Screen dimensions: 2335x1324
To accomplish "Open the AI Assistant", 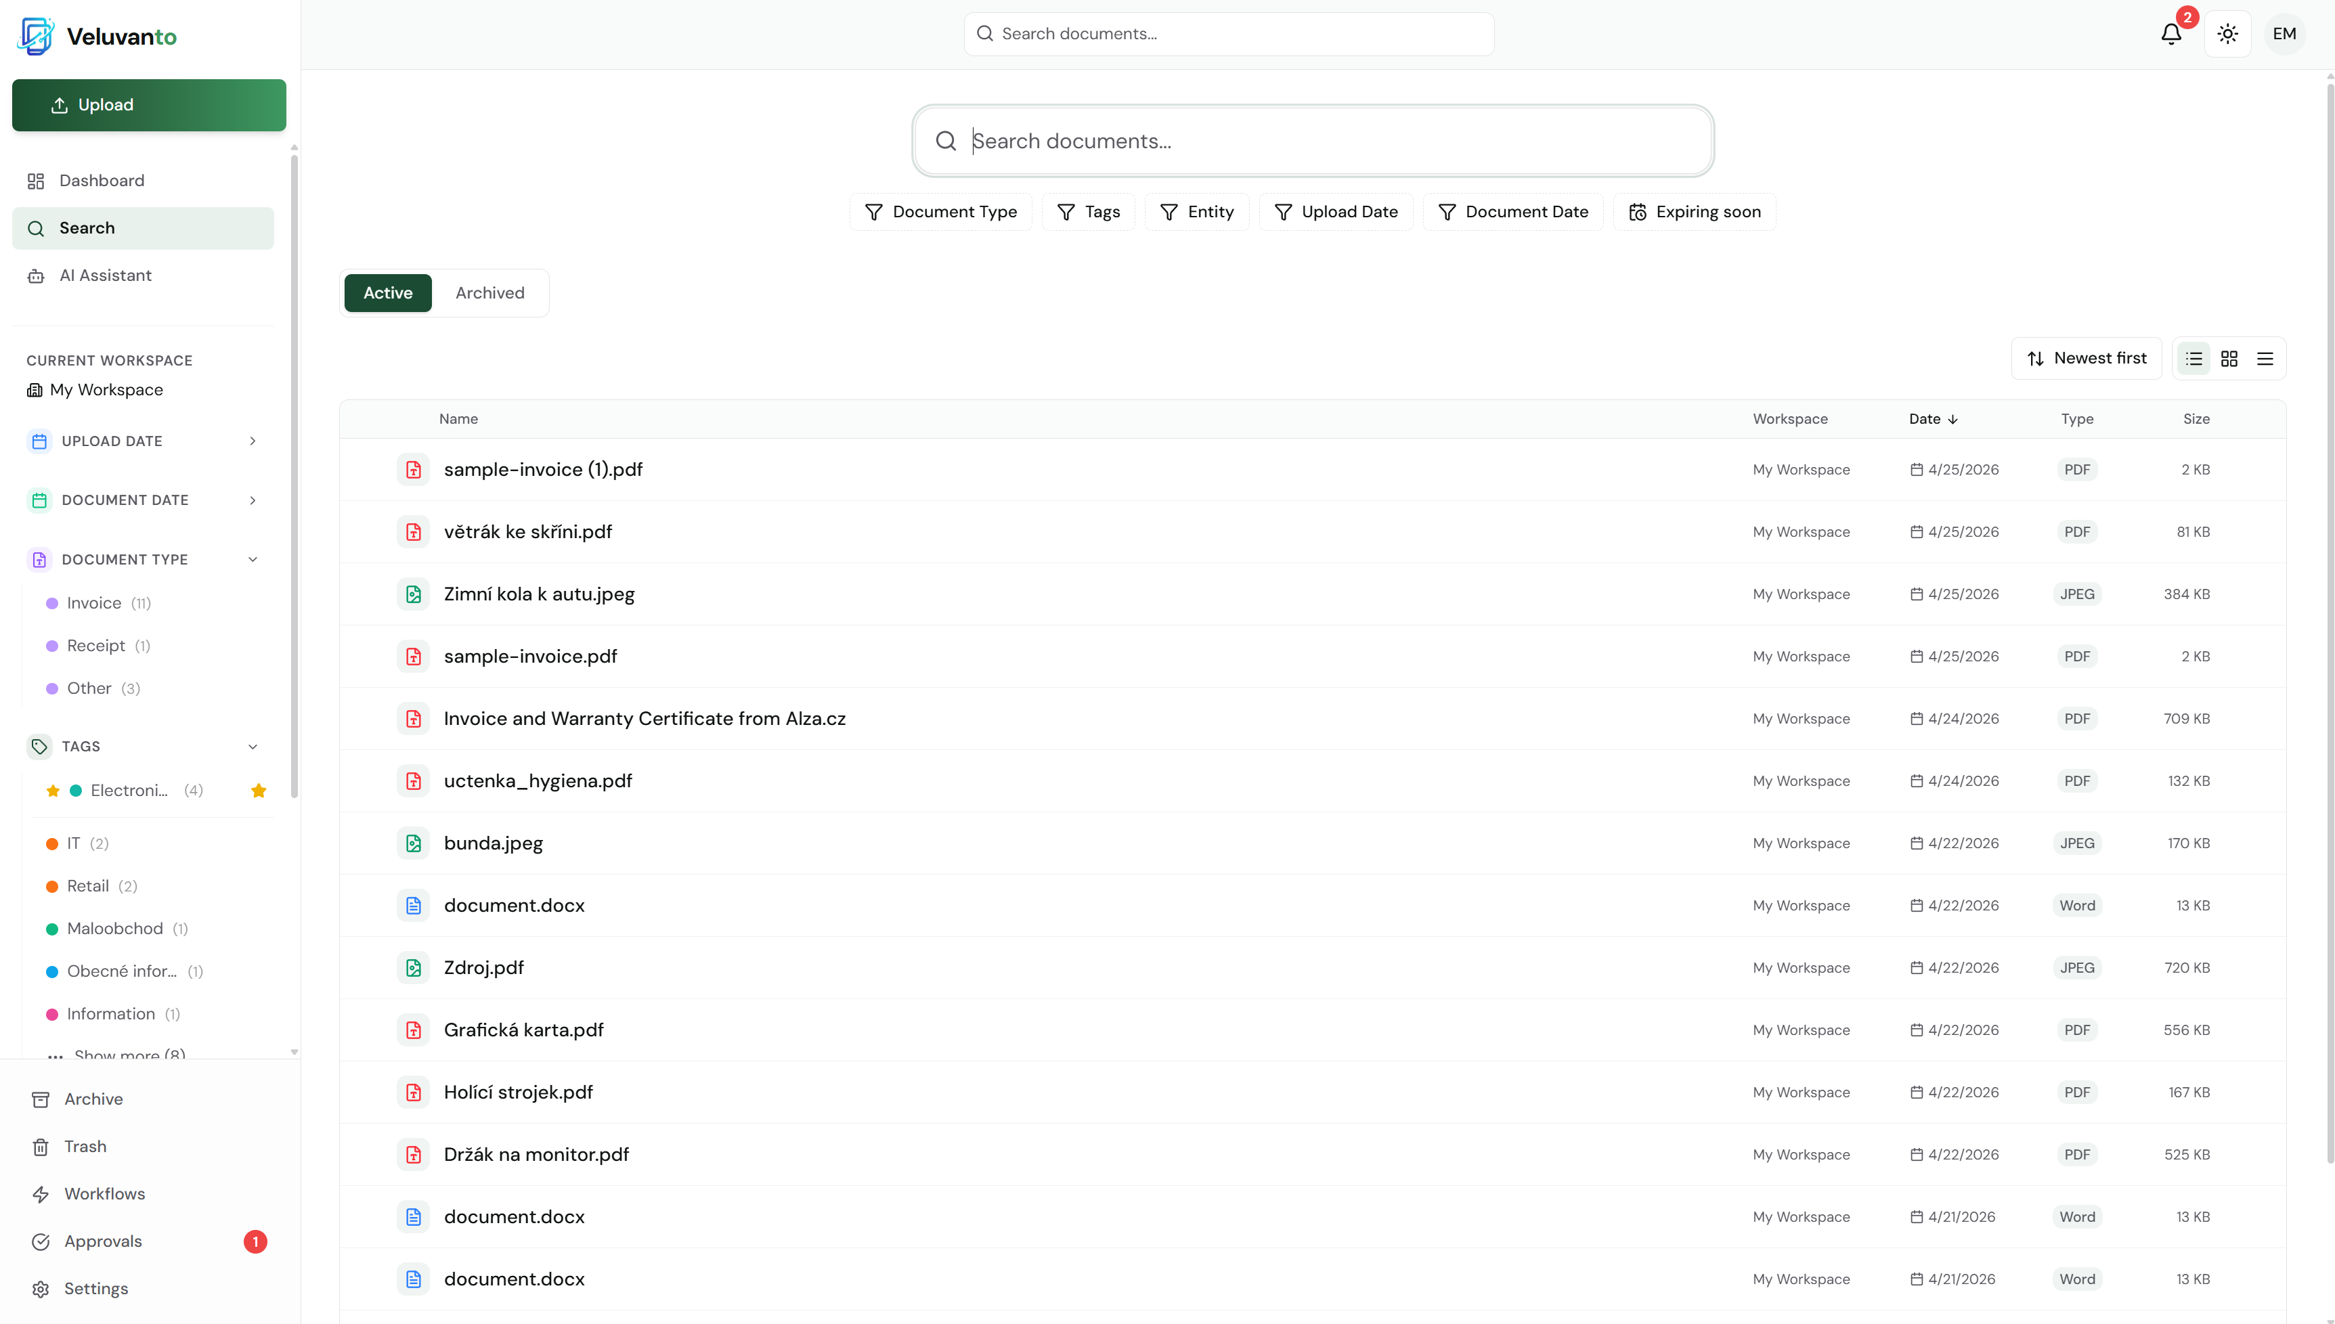I will [143, 275].
